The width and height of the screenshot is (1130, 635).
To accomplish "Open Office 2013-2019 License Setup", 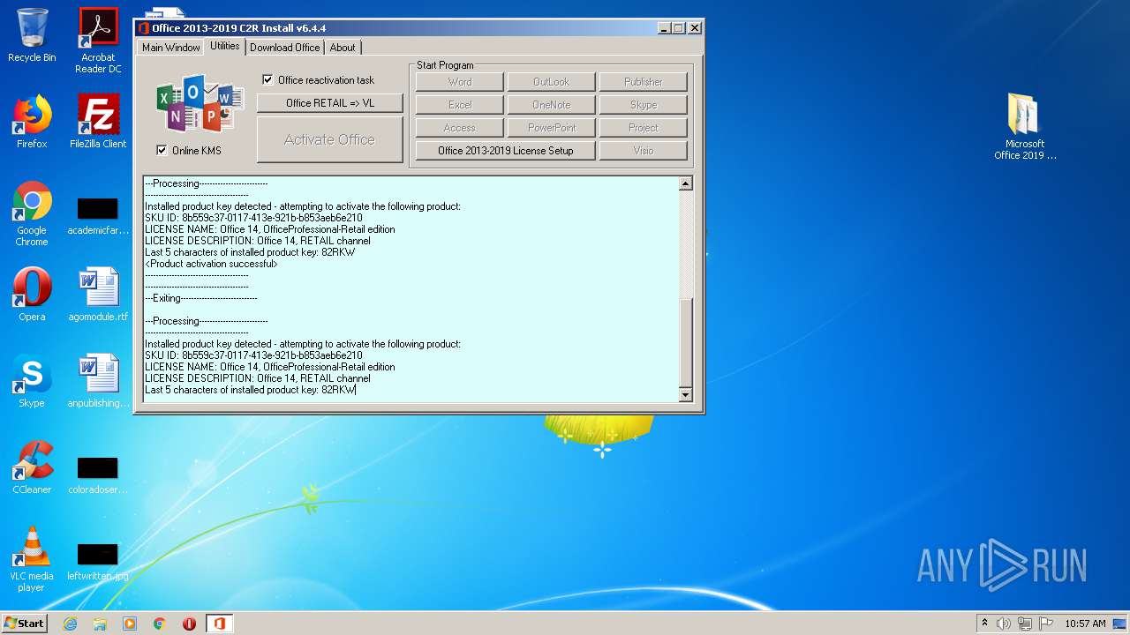I will click(x=506, y=151).
